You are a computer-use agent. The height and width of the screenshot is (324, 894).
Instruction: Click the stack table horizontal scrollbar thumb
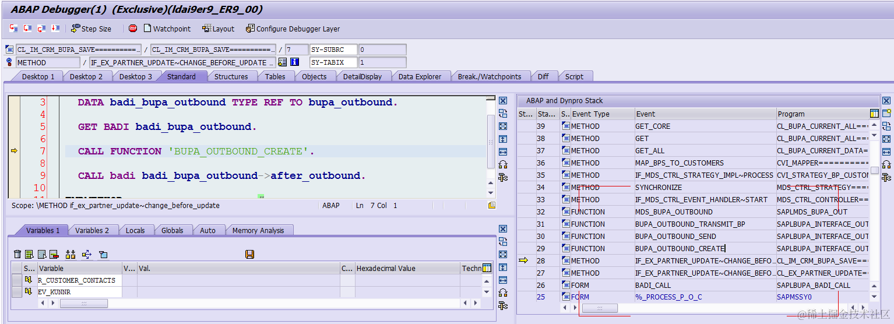(x=600, y=308)
